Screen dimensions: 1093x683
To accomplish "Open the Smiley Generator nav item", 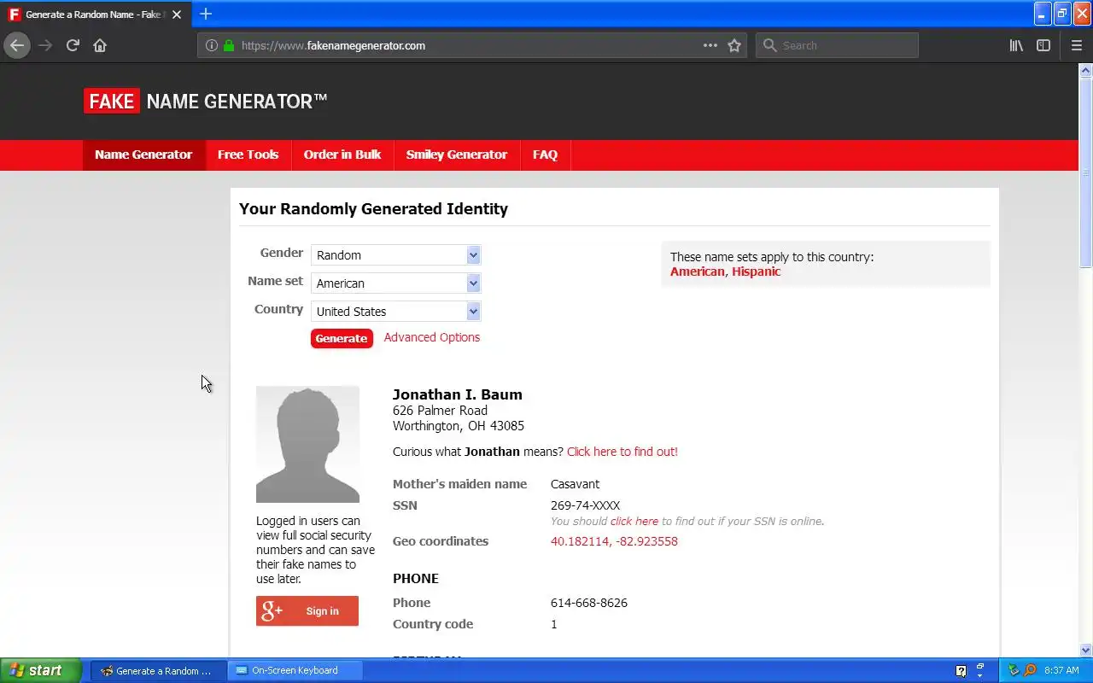I will tap(457, 155).
